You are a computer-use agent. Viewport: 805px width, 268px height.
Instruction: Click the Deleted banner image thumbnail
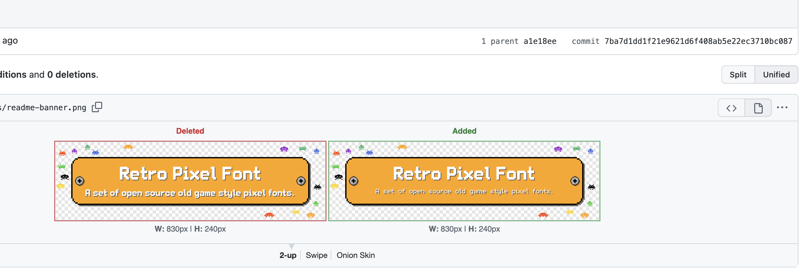[190, 181]
